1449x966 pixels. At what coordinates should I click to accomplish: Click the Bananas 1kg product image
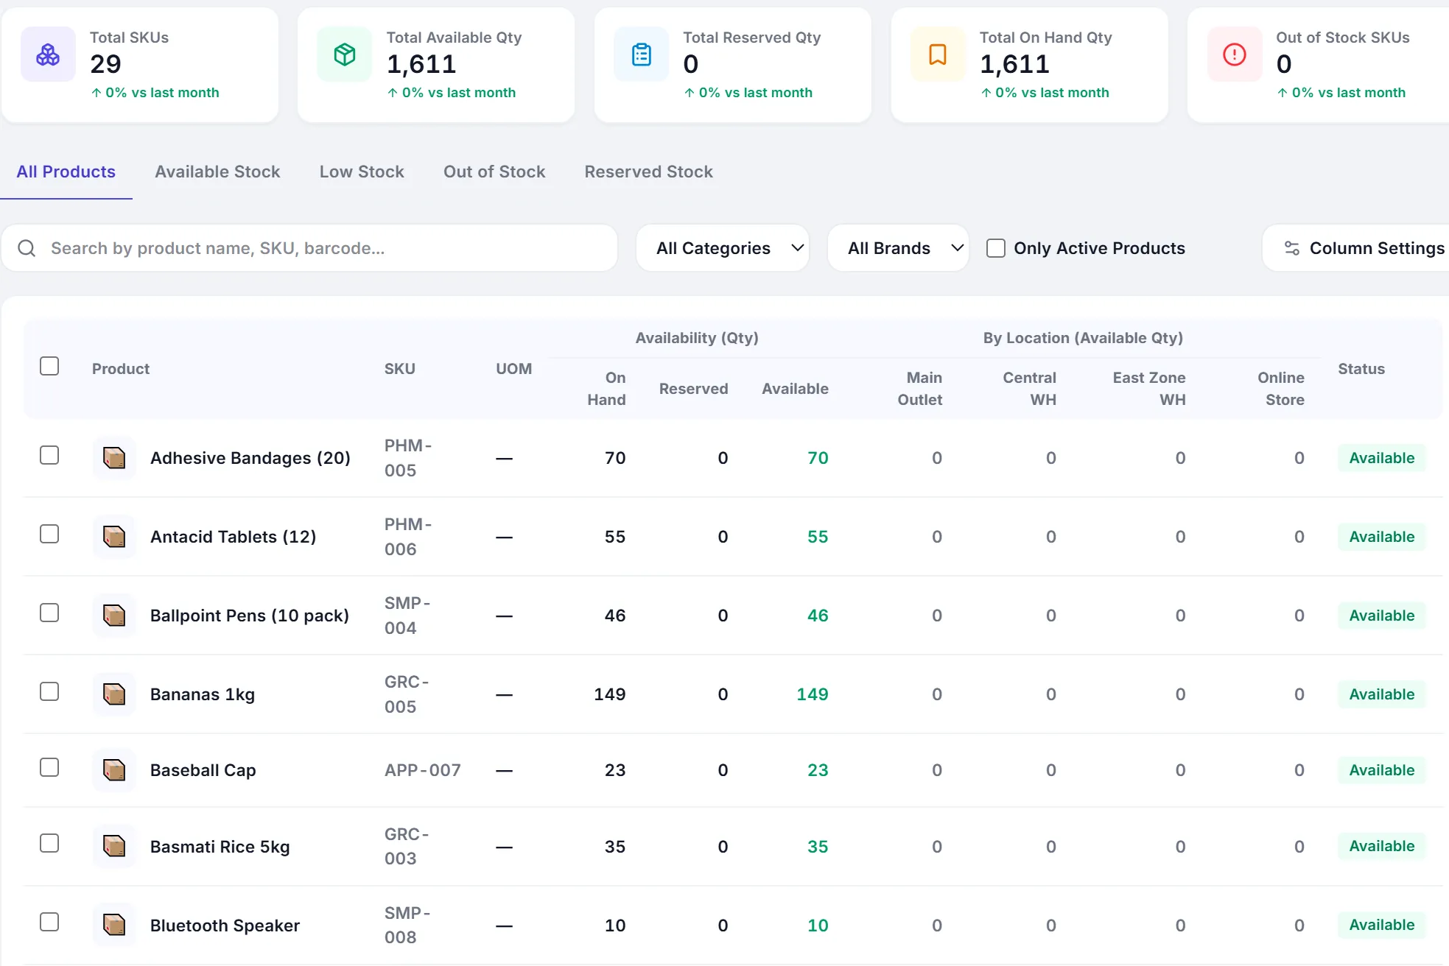pos(114,694)
